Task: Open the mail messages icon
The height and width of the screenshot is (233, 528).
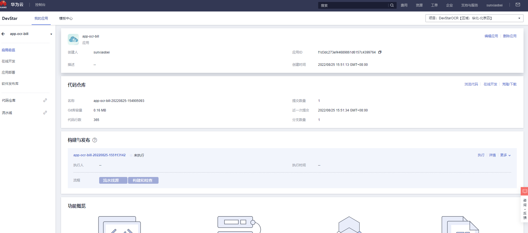Action: coord(518,5)
